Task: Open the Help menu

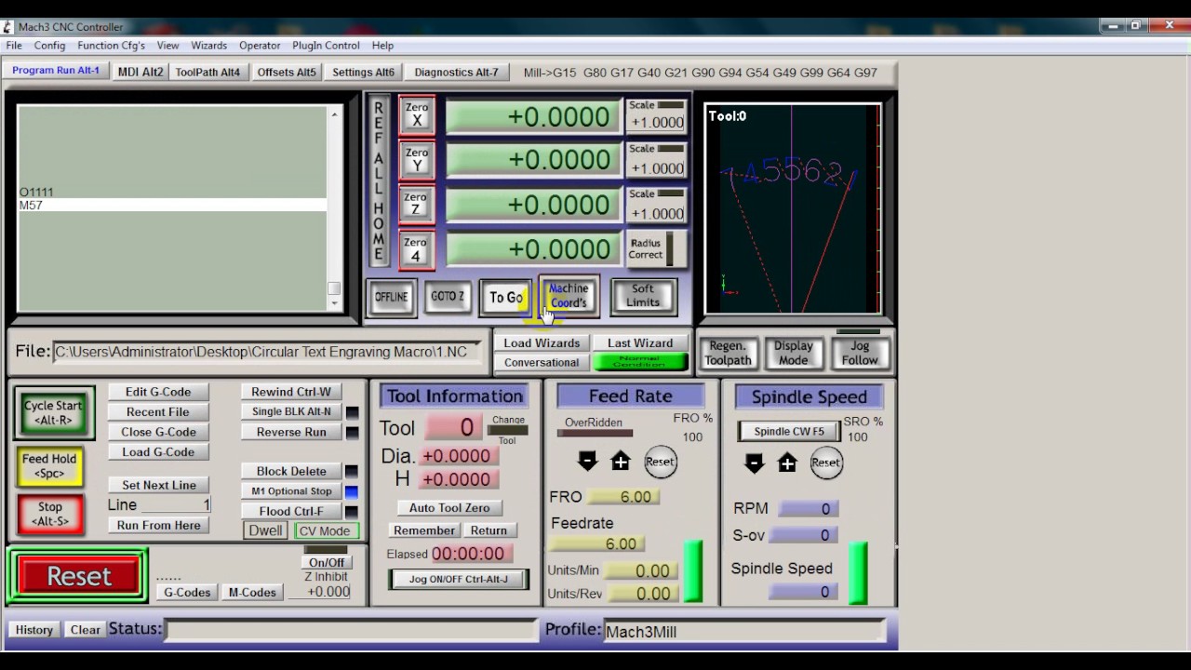Action: coord(382,45)
